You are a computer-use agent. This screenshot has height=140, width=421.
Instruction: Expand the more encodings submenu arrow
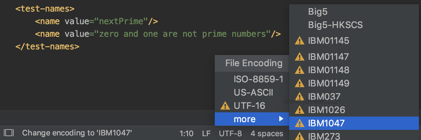281,119
